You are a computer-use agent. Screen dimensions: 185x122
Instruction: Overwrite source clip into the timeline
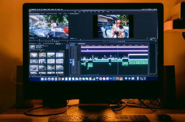[56, 42]
